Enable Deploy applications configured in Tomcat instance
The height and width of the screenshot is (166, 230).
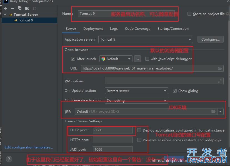point(139,130)
